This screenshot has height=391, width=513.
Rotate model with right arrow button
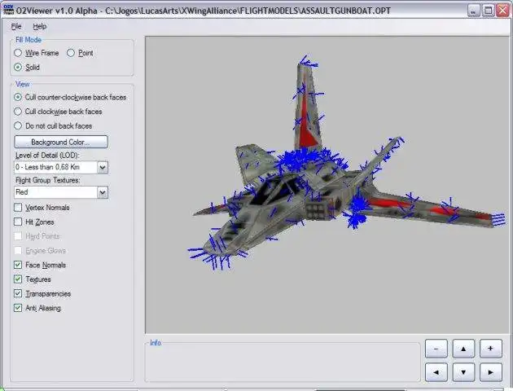[491, 372]
